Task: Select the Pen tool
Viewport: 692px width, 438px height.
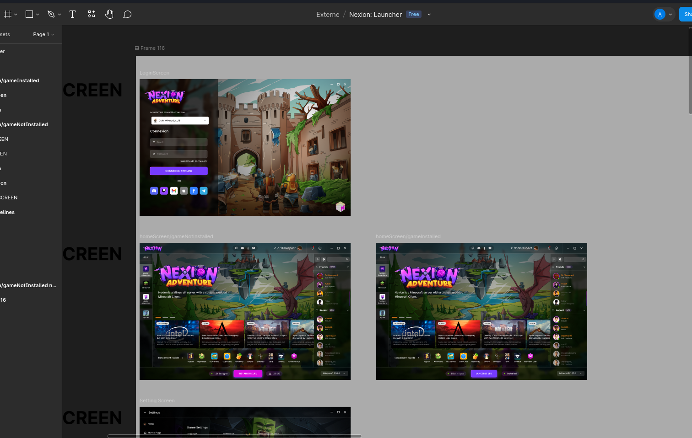Action: (51, 14)
